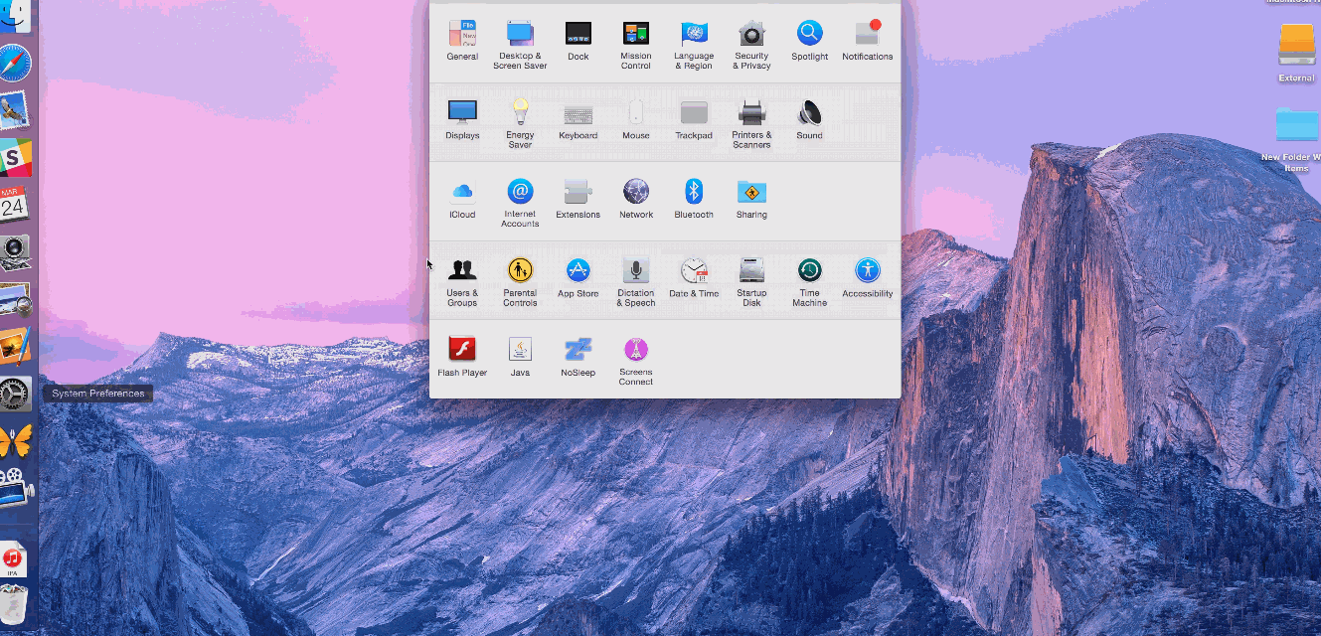Open the Network preference pane
Viewport: 1321px width, 636px height.
click(636, 199)
